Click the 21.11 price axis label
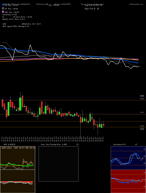 (142, 112)
